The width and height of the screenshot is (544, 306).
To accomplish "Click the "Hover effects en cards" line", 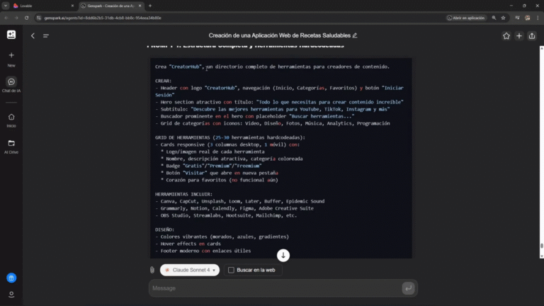I will (188, 244).
